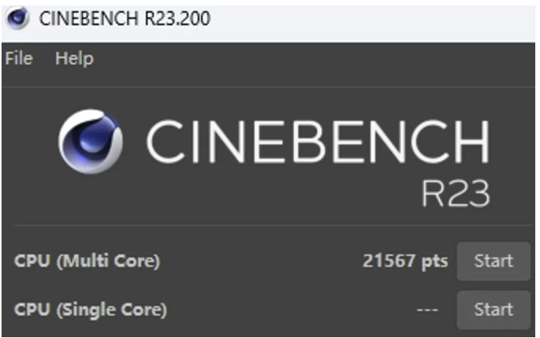Open the File menu
This screenshot has width=540, height=338.
19,59
